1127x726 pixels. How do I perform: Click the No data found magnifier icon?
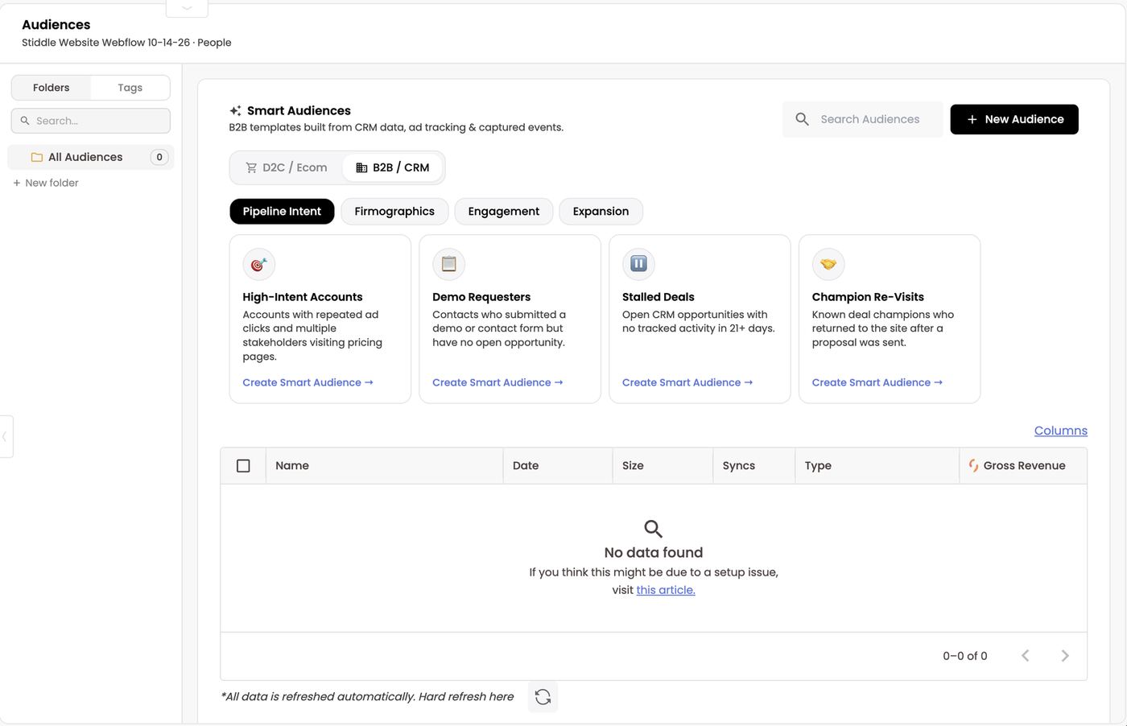(x=654, y=529)
